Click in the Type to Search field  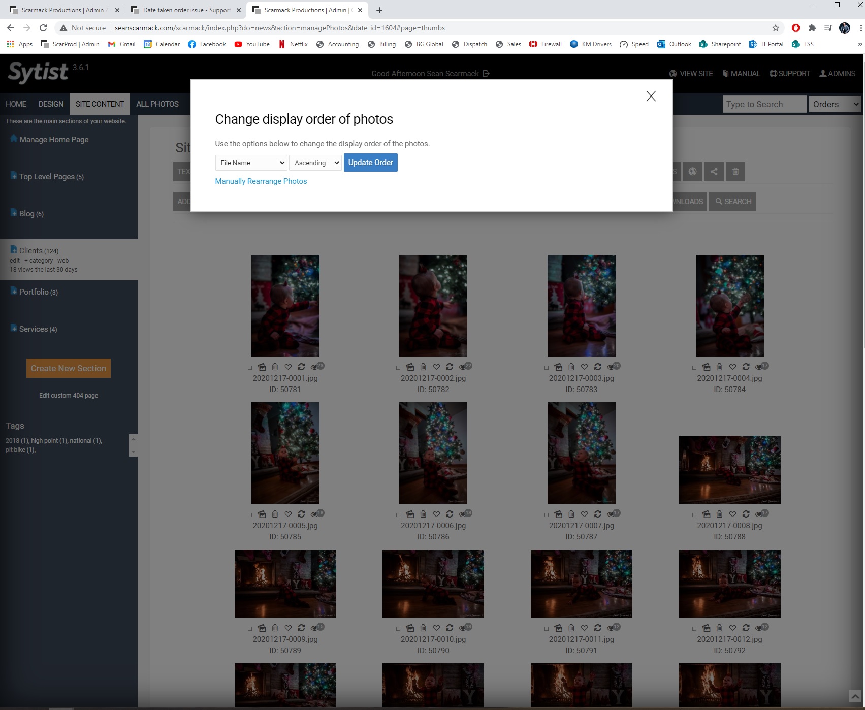click(x=764, y=104)
